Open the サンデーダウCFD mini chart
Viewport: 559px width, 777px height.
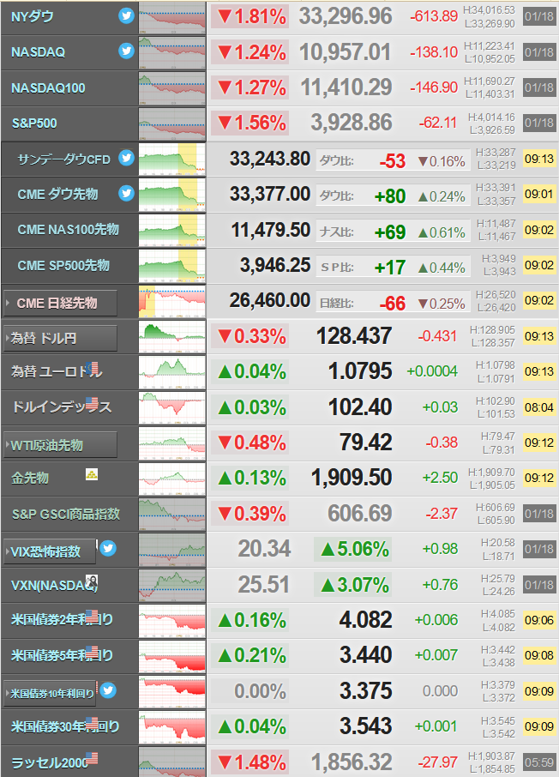pos(172,160)
